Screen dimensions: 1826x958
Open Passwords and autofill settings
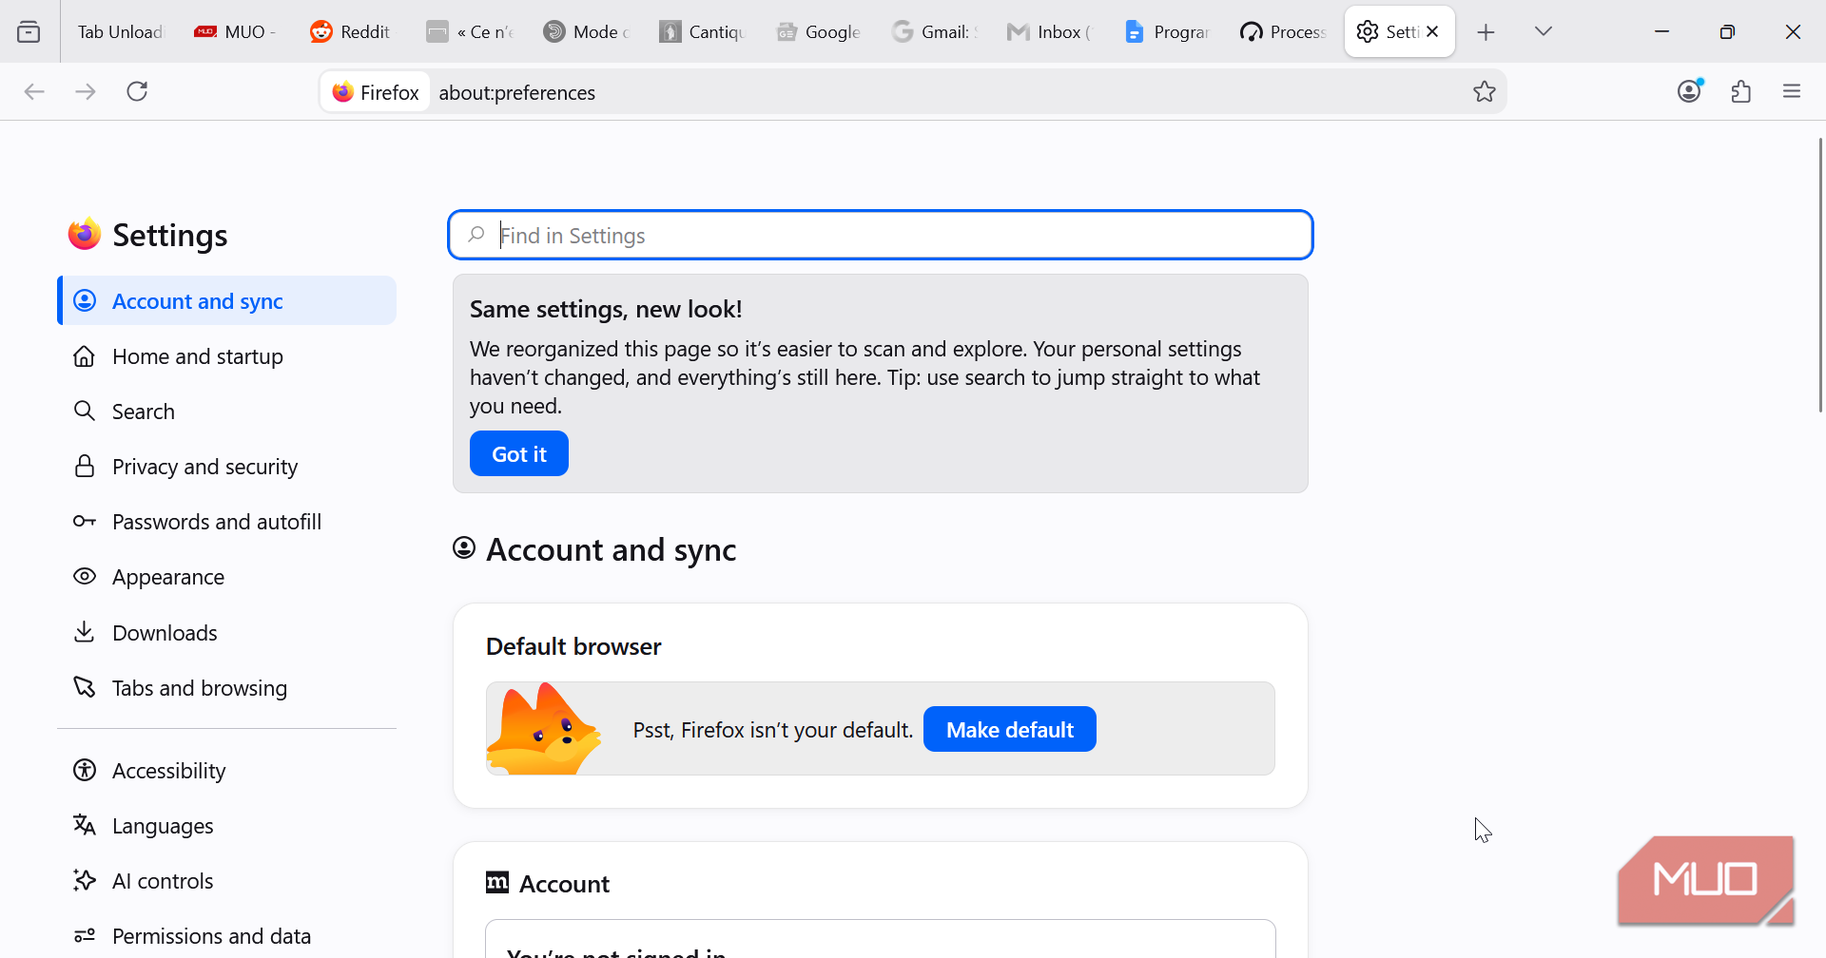click(x=227, y=522)
